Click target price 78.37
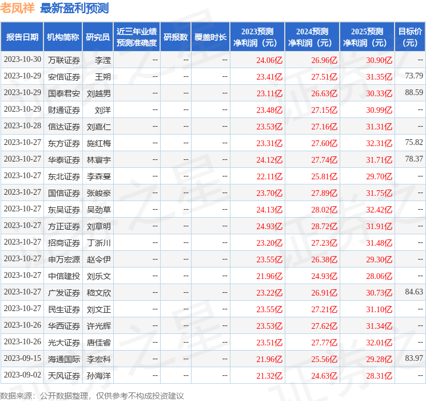The height and width of the screenshot is (401, 426). 414,159
